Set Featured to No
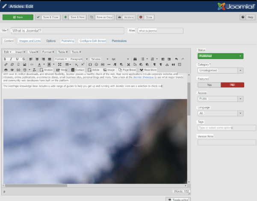This screenshot has width=257, height=201. tap(233, 85)
